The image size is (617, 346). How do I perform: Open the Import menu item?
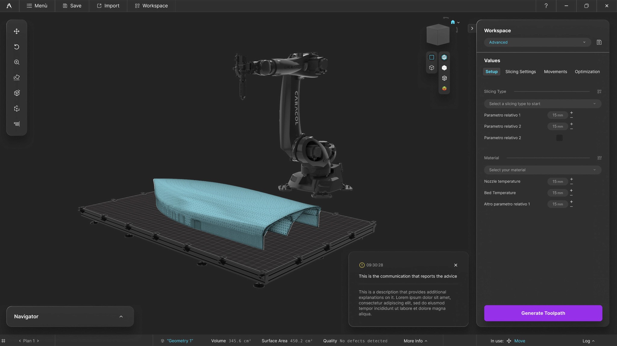coord(108,6)
